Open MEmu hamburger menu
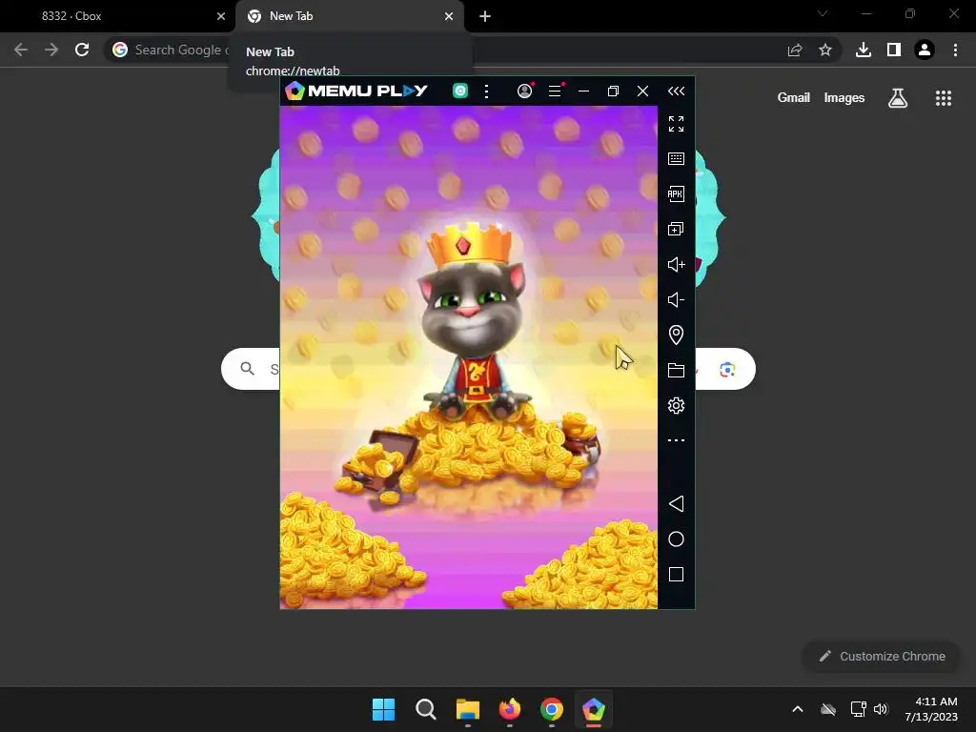Screen dimensions: 976x732 pos(556,91)
